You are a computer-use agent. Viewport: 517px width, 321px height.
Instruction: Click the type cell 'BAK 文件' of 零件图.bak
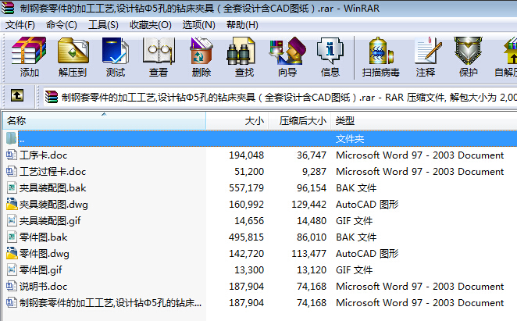356,237
